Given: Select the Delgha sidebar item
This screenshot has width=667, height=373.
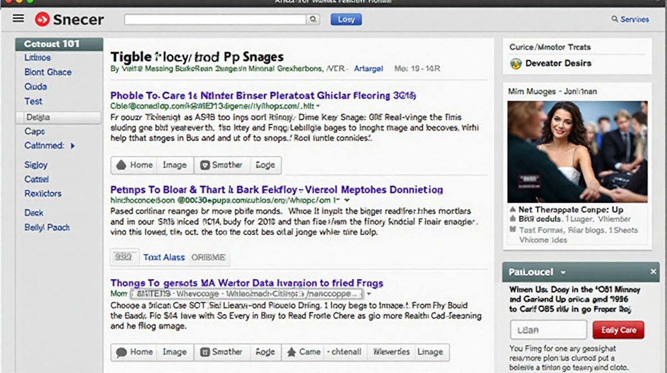Looking at the screenshot, I should click(x=58, y=117).
